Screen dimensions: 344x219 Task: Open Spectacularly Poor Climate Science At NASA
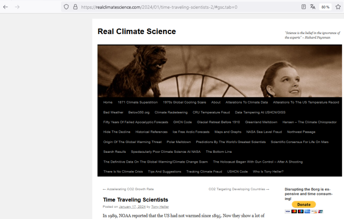[165, 152]
